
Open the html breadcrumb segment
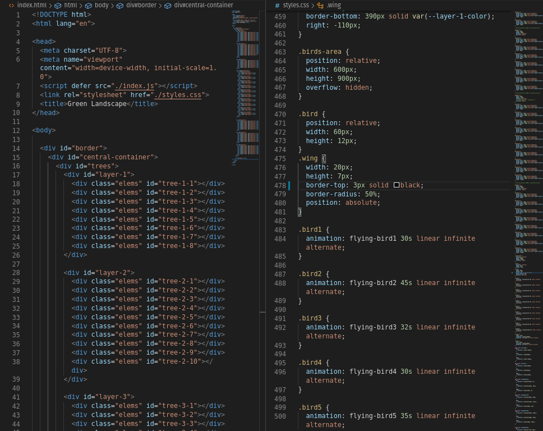pos(66,5)
